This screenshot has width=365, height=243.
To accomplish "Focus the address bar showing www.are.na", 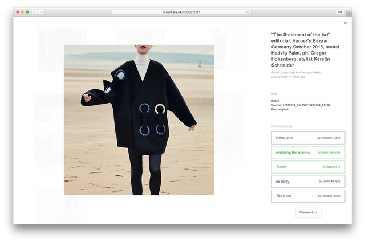I will (x=181, y=12).
